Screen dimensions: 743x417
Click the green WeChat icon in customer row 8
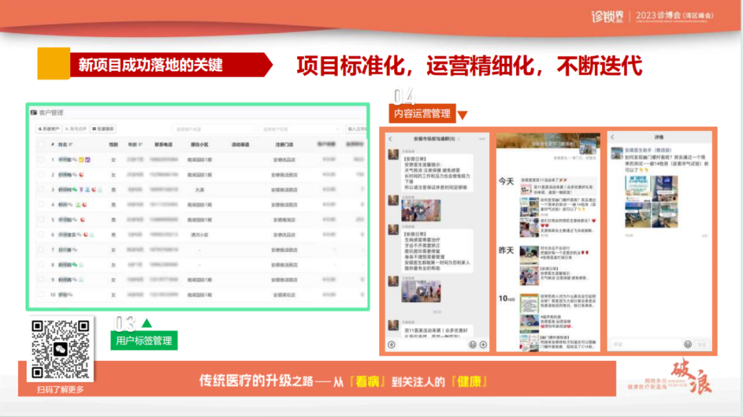point(74,264)
